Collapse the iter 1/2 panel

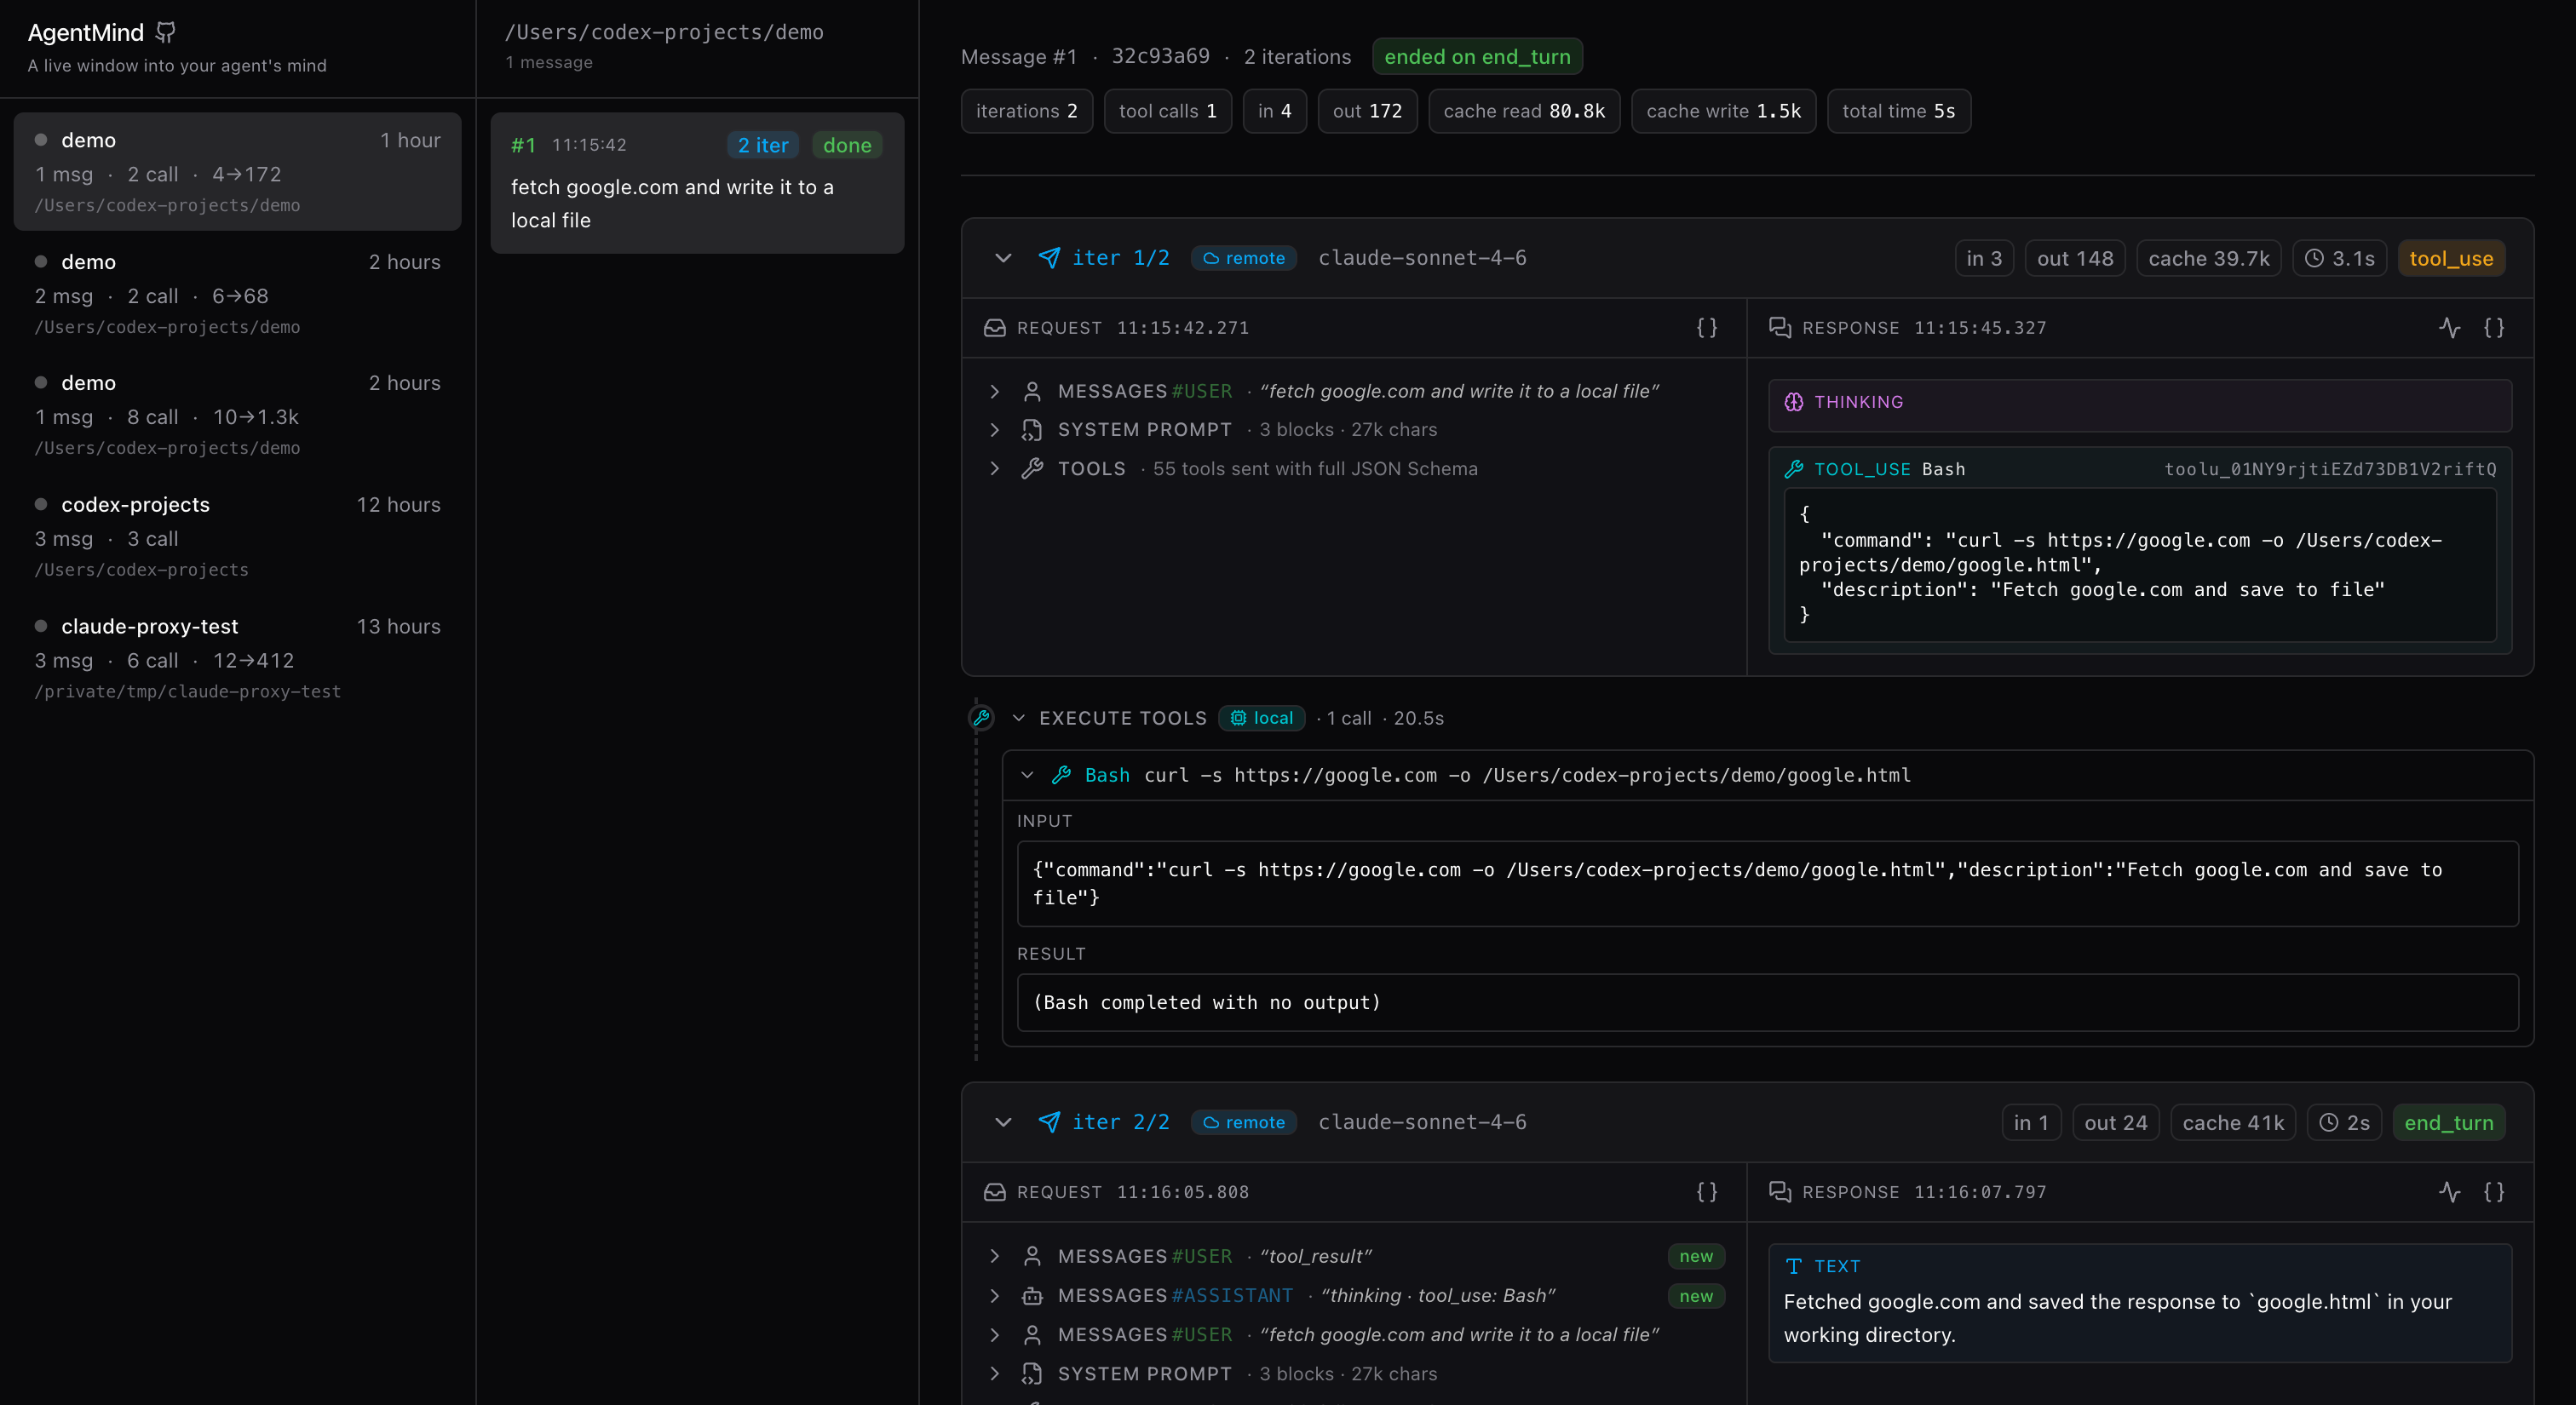[x=1003, y=258]
